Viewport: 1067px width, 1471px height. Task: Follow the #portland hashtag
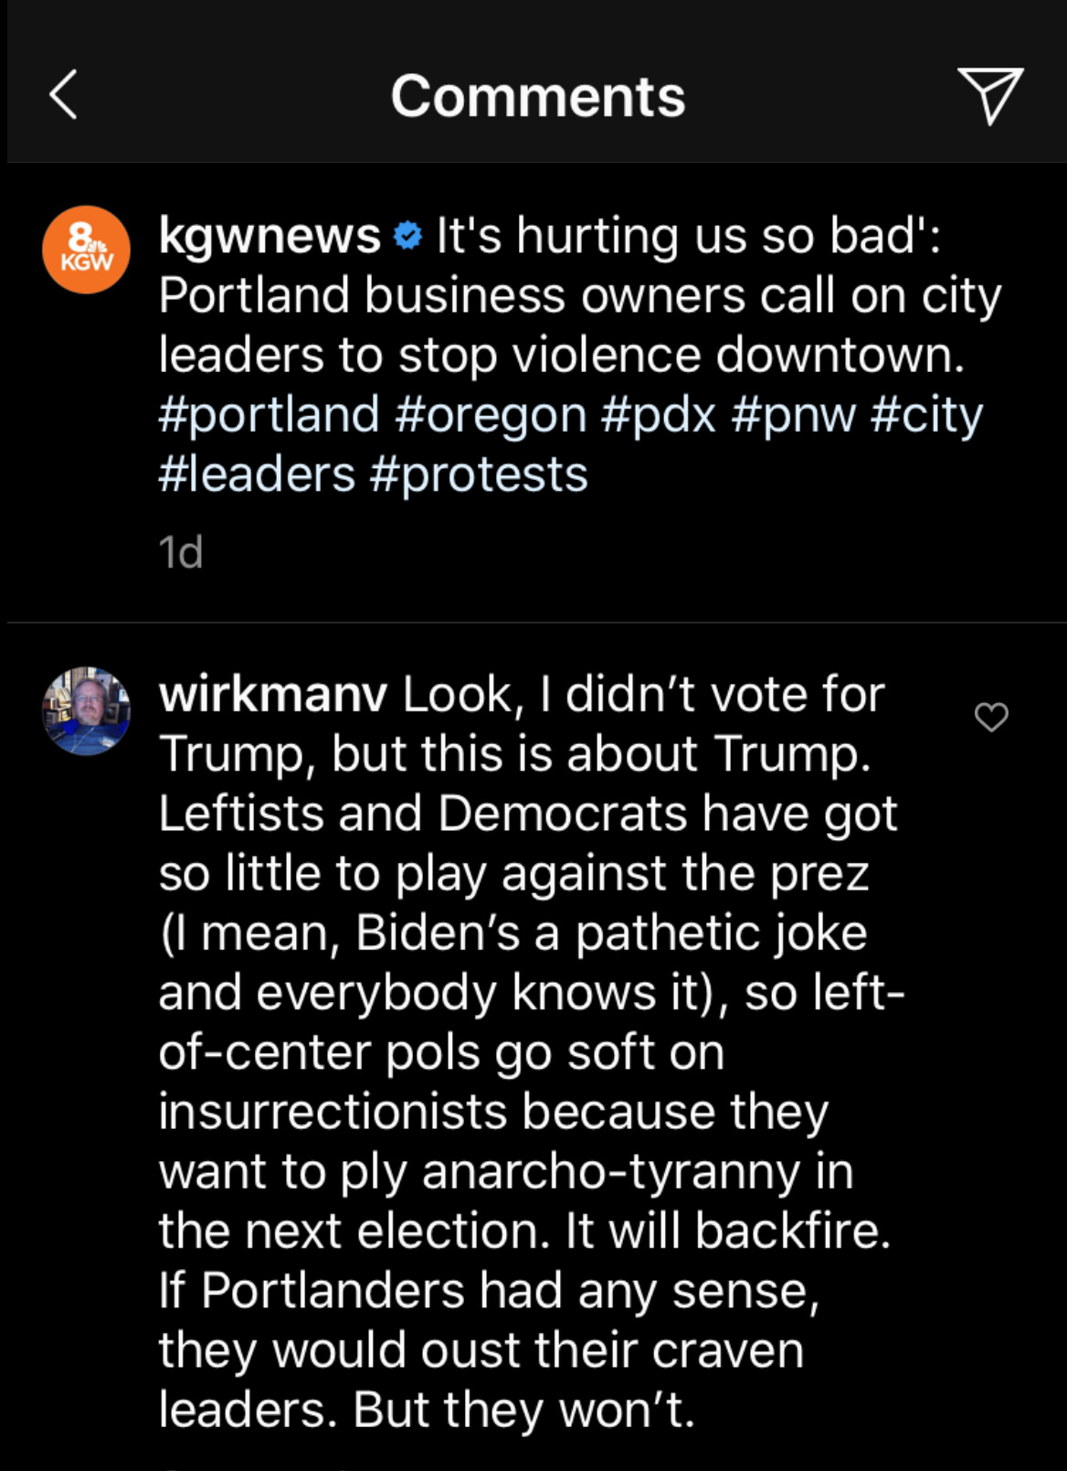[x=269, y=415]
